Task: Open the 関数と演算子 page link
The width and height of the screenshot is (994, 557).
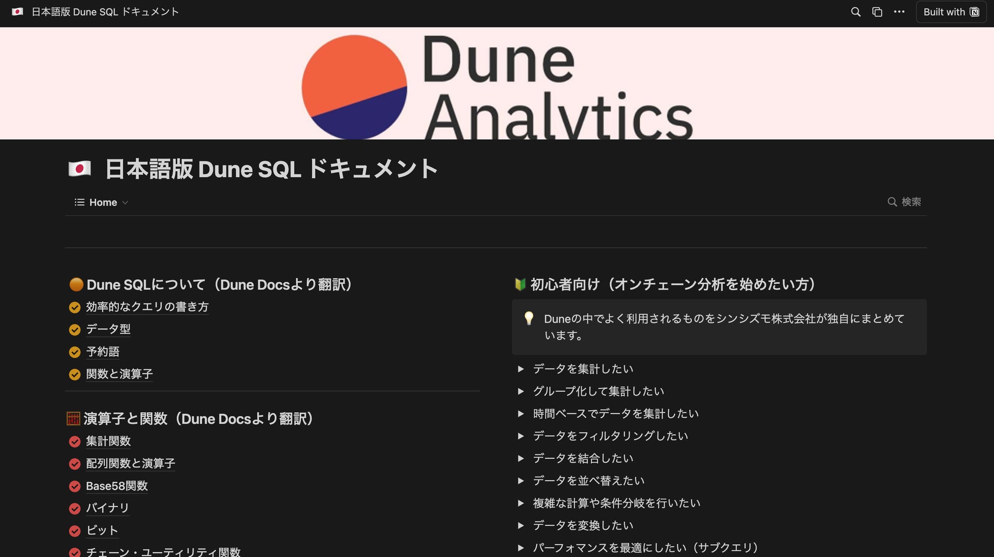Action: pyautogui.click(x=119, y=374)
